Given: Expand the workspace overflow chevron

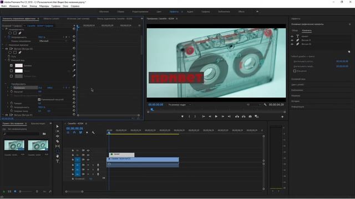Looking at the screenshot, I should (x=257, y=12).
